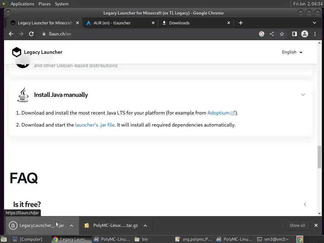This screenshot has height=243, width=324.
Task: Click the Legacy Launcher logo
Action: [x=37, y=52]
